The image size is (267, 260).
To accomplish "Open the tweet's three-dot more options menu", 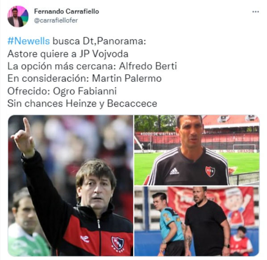I will click(255, 12).
